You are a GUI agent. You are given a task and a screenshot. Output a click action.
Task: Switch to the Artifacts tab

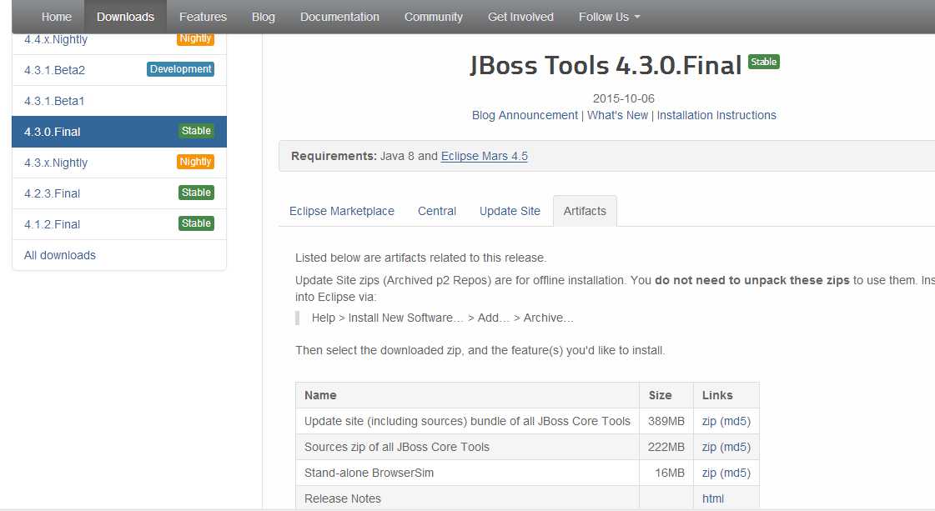point(585,211)
